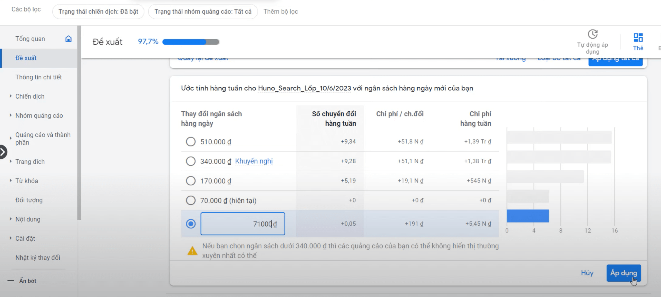The height and width of the screenshot is (297, 661).
Task: Open Thông tin chi tiết menu item
Action: pyautogui.click(x=38, y=77)
